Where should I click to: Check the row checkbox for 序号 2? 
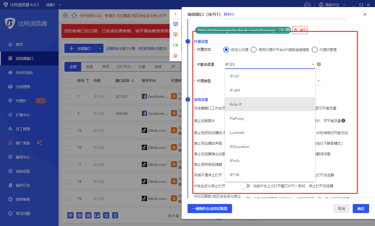(68, 113)
